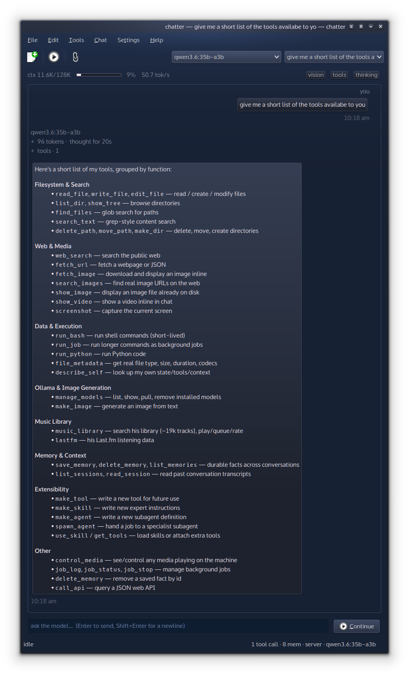409x674 pixels.
Task: Open the Tools menu
Action: pyautogui.click(x=76, y=40)
